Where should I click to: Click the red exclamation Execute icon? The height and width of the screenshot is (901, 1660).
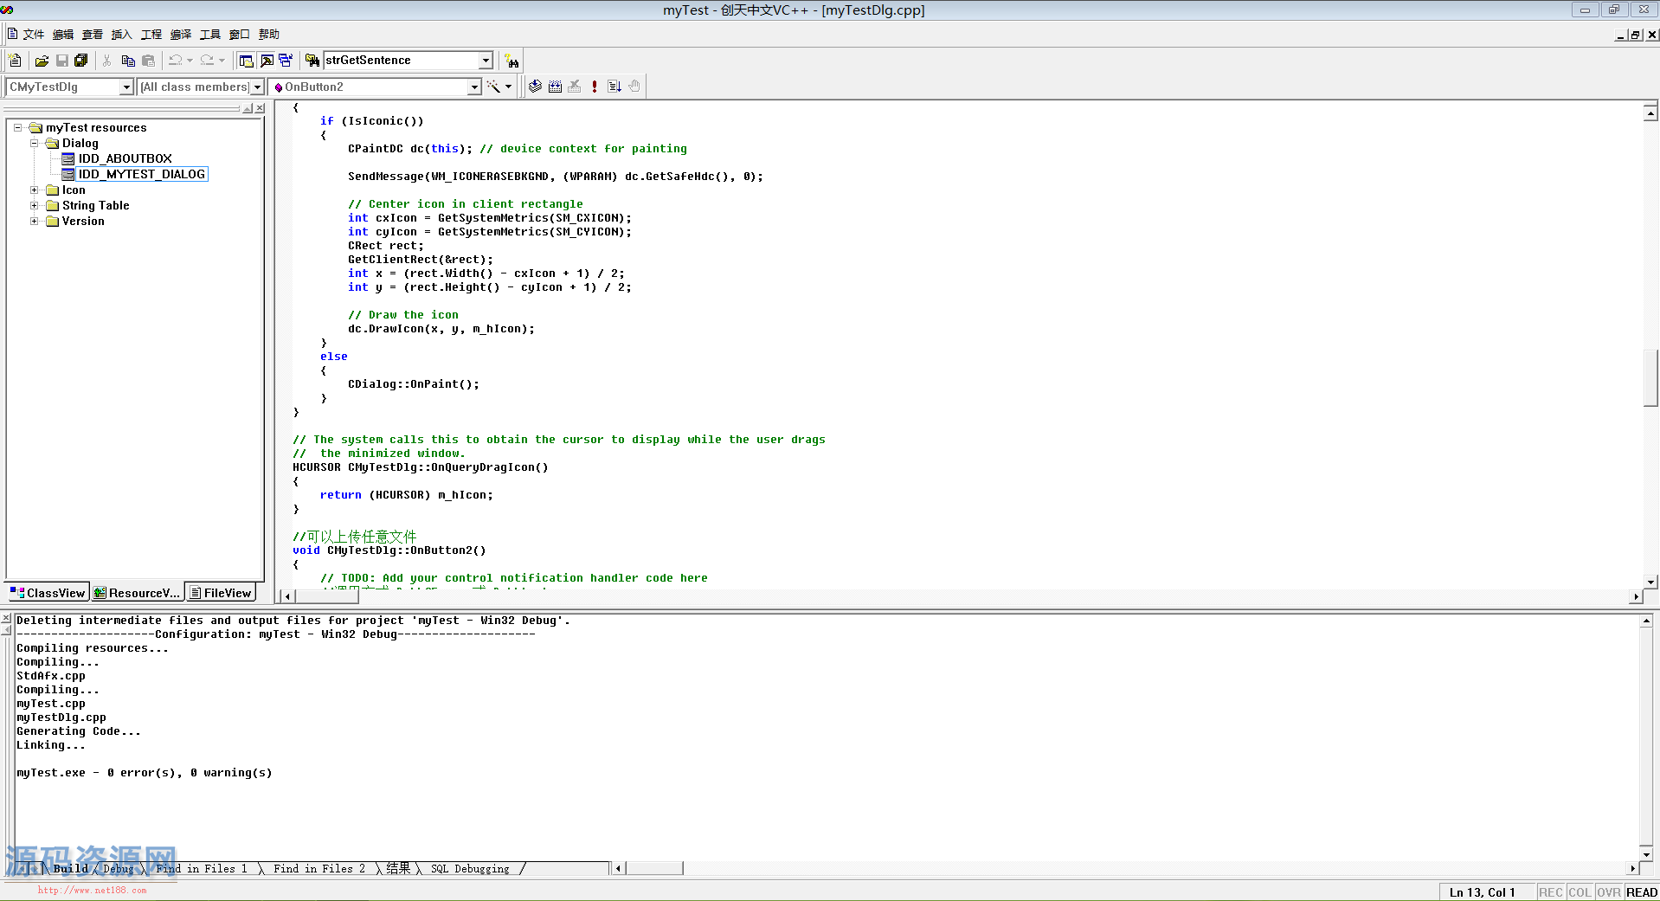tap(595, 87)
